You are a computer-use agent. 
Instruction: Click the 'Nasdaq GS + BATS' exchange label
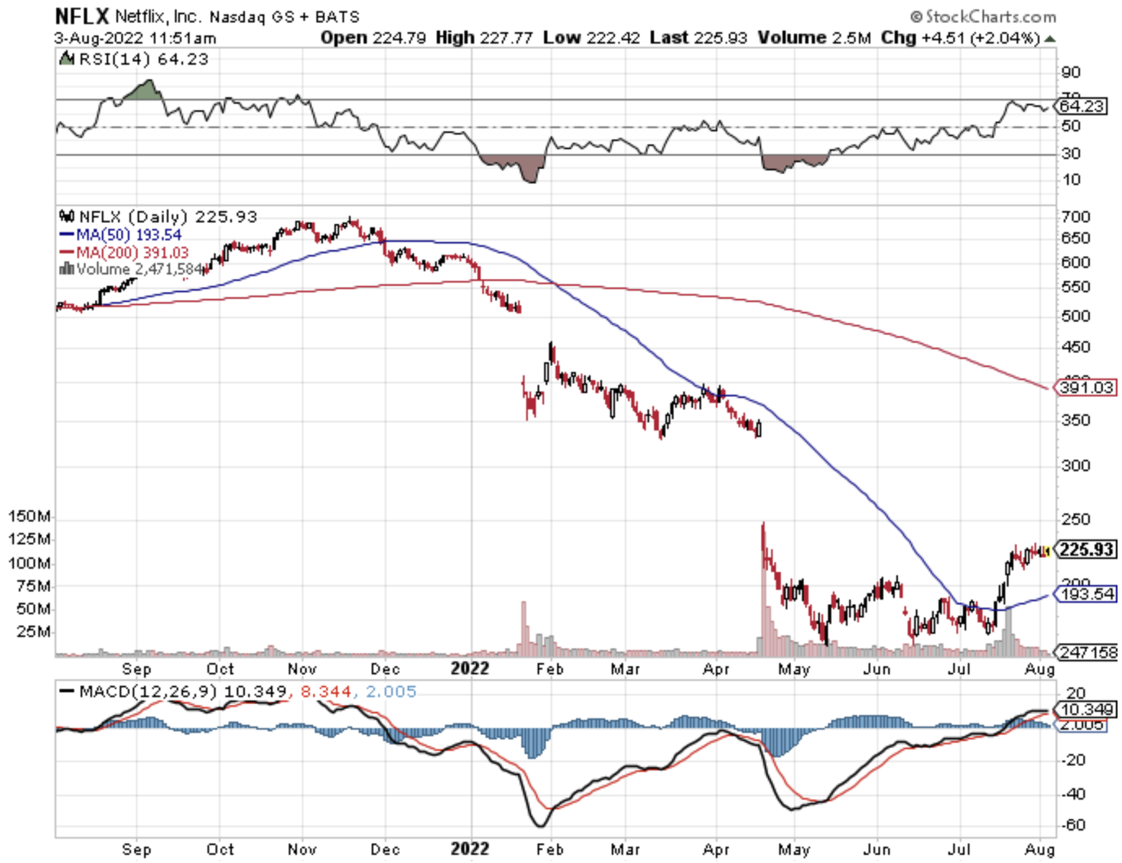click(285, 17)
